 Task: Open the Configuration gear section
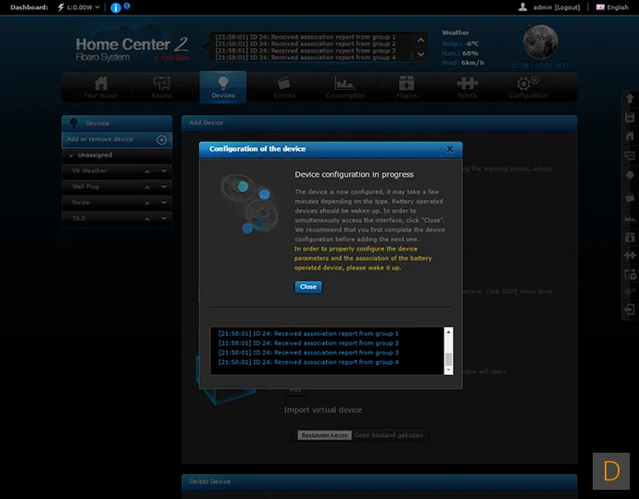pos(528,87)
